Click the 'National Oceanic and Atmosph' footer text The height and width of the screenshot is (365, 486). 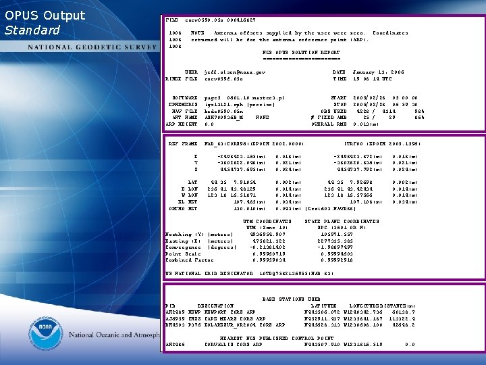coord(114,335)
